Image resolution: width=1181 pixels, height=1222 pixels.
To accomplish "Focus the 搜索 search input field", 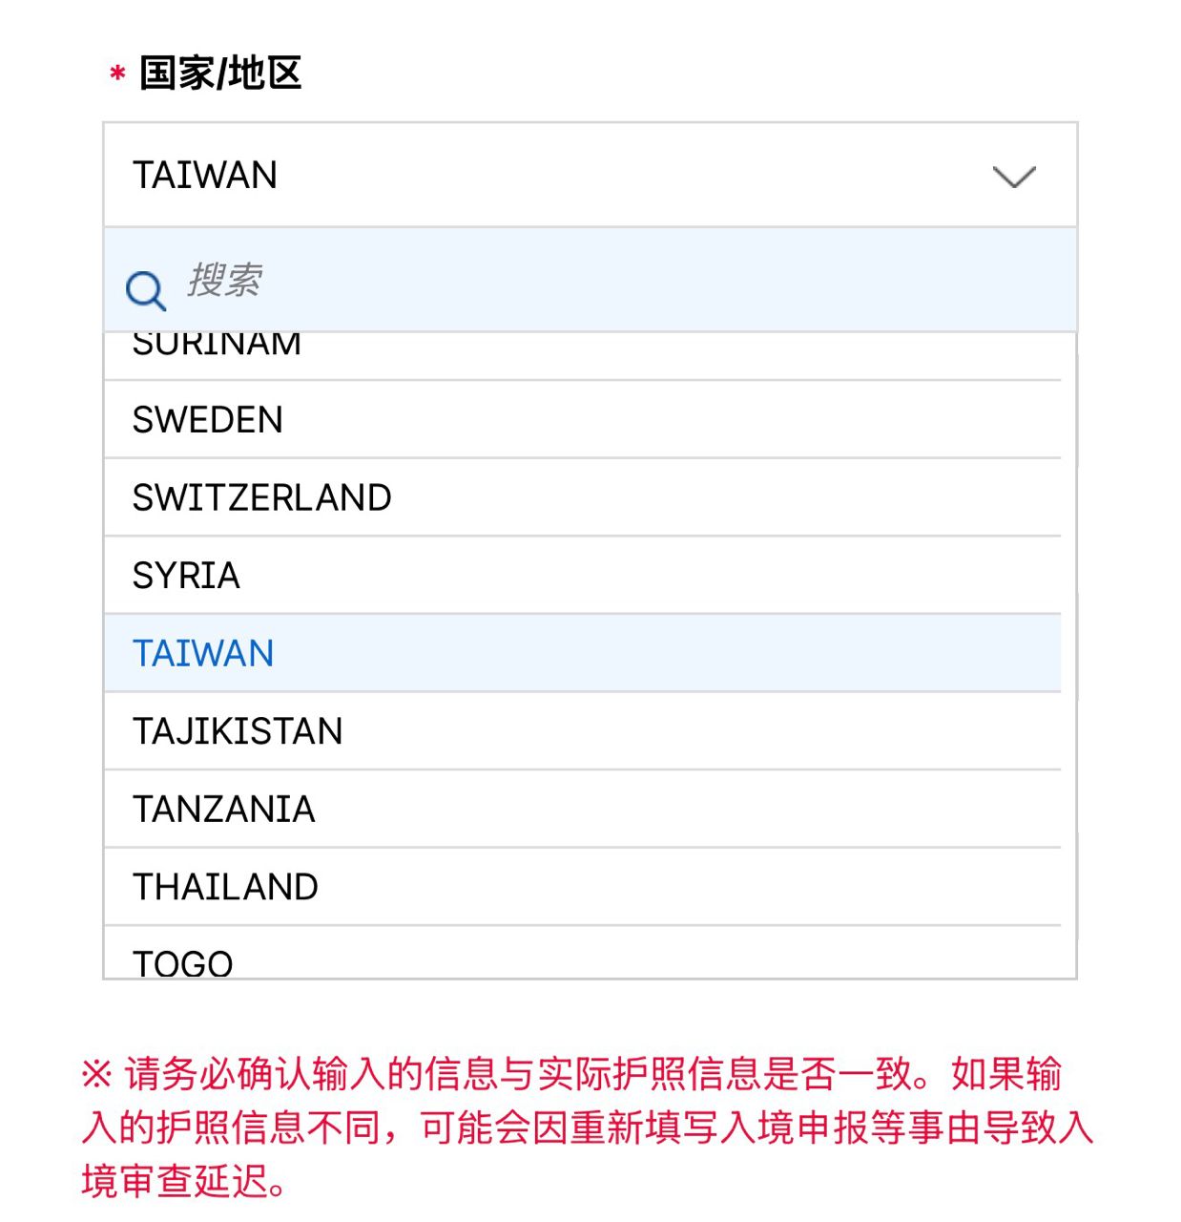I will (x=611, y=281).
